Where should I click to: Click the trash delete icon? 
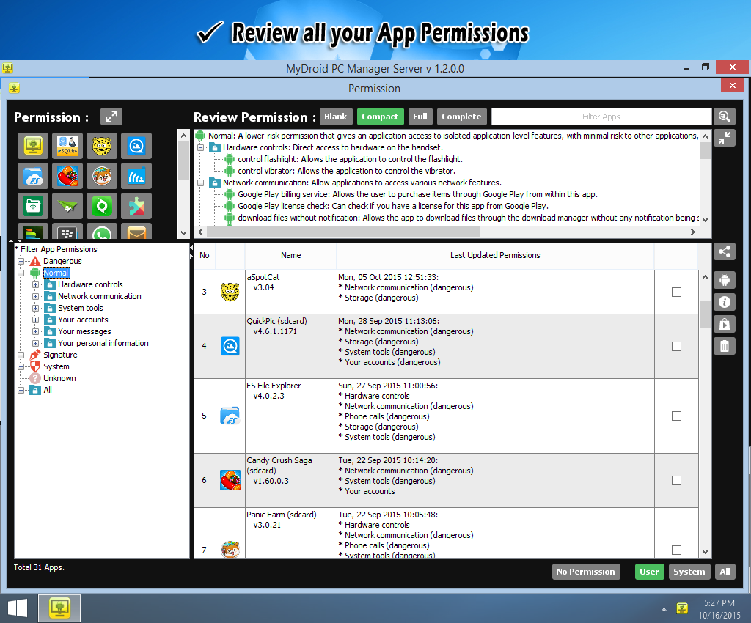725,346
